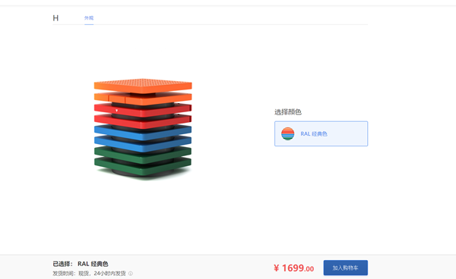Click white triangle marker on red layer
The height and width of the screenshot is (279, 456).
pyautogui.click(x=116, y=111)
